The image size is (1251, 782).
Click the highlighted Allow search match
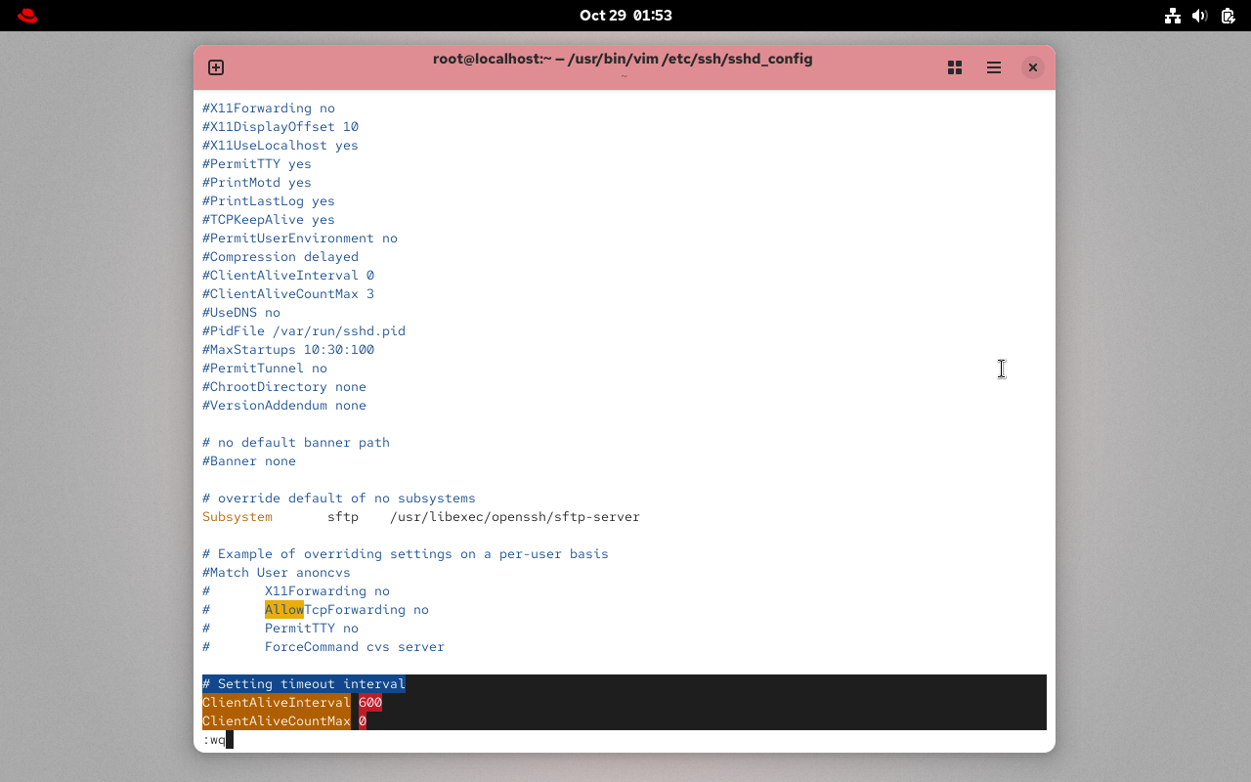(284, 609)
